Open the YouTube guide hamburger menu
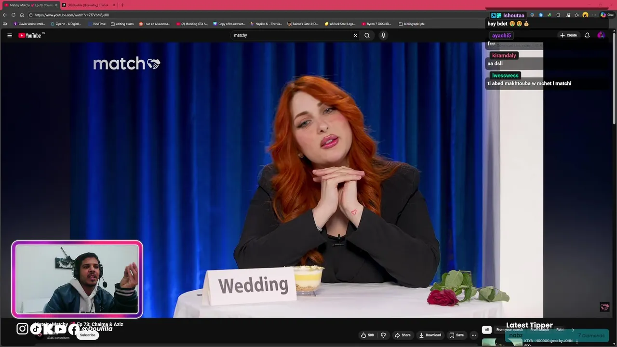The image size is (617, 347). tap(9, 35)
